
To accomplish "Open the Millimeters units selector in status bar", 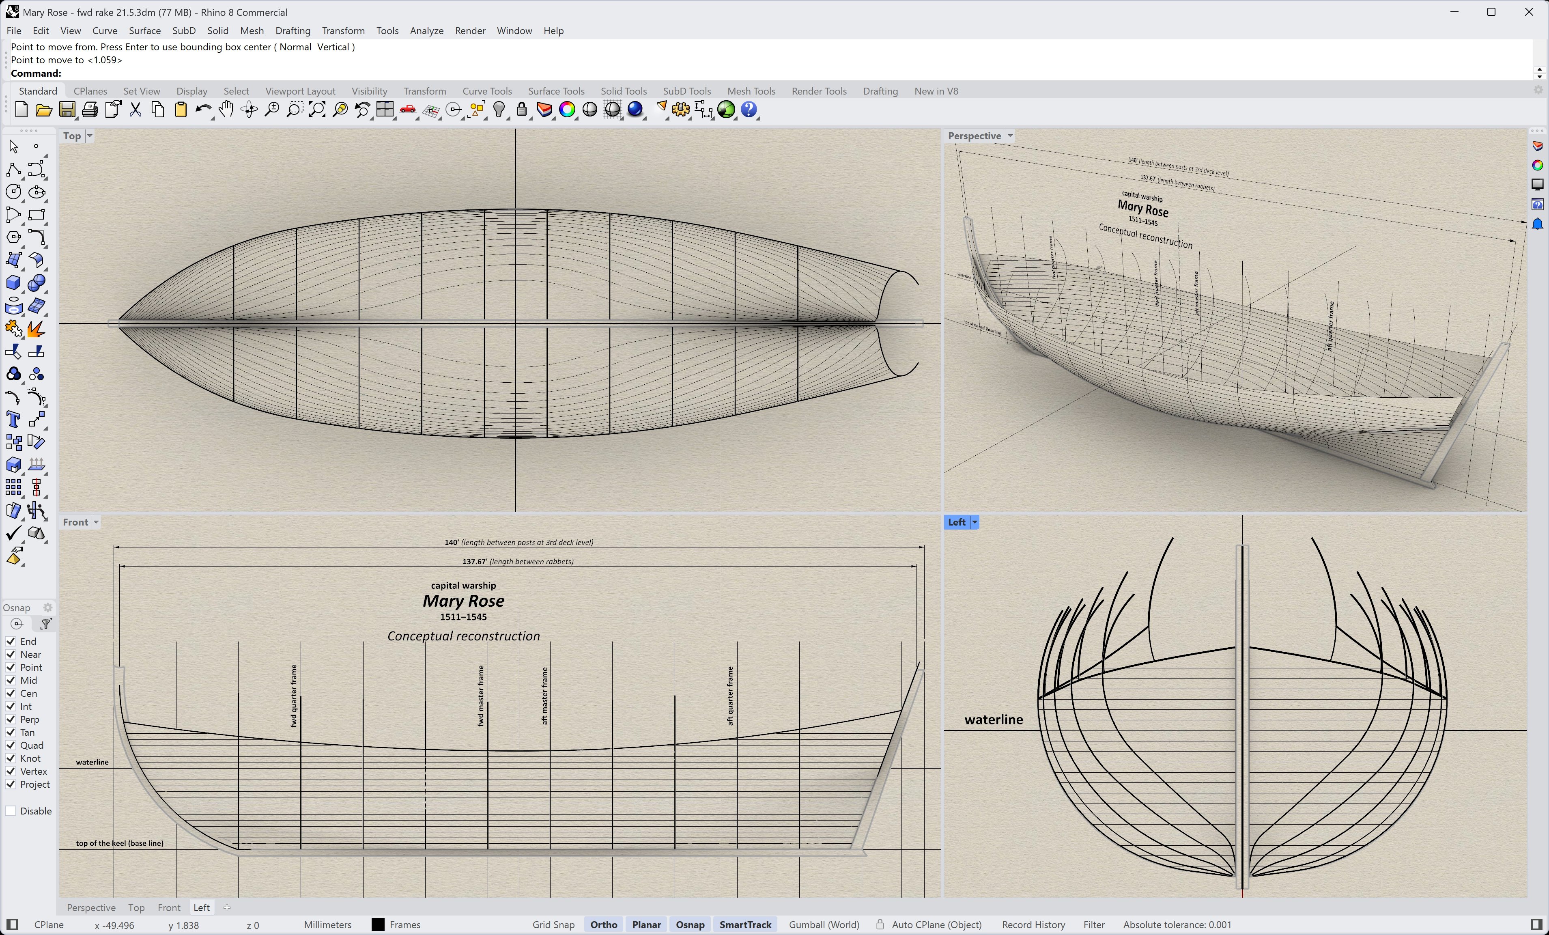I will [327, 925].
